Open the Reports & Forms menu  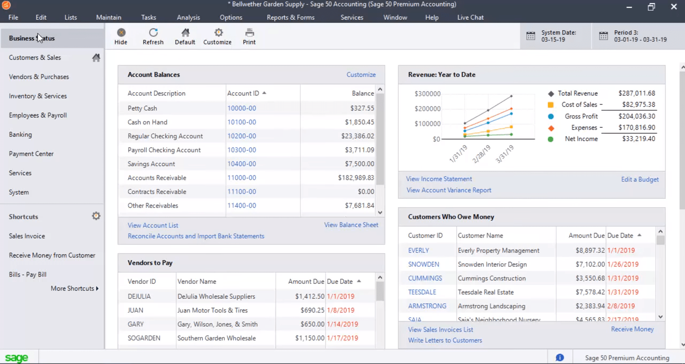290,17
